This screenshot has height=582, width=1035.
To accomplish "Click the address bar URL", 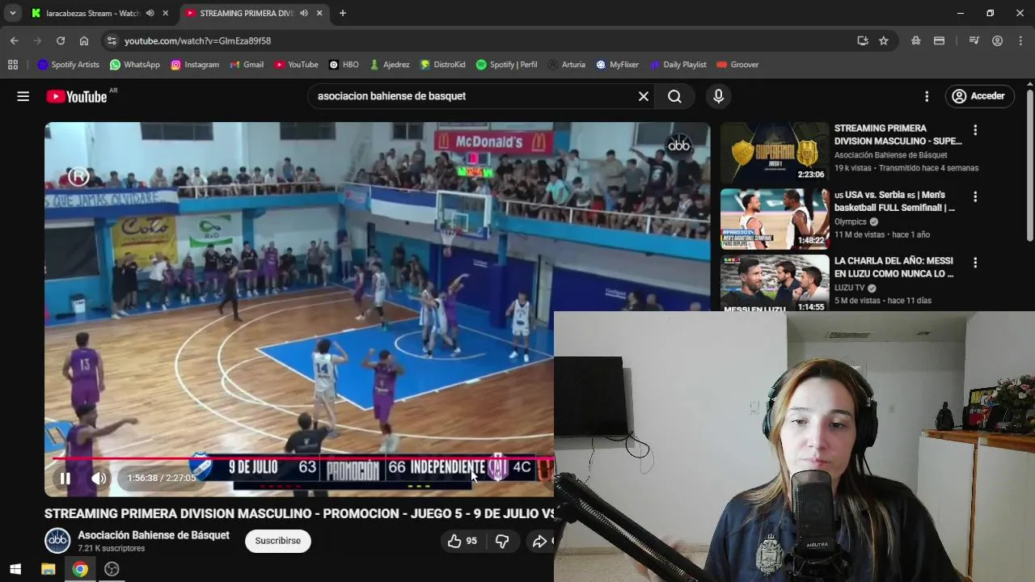I will point(197,40).
